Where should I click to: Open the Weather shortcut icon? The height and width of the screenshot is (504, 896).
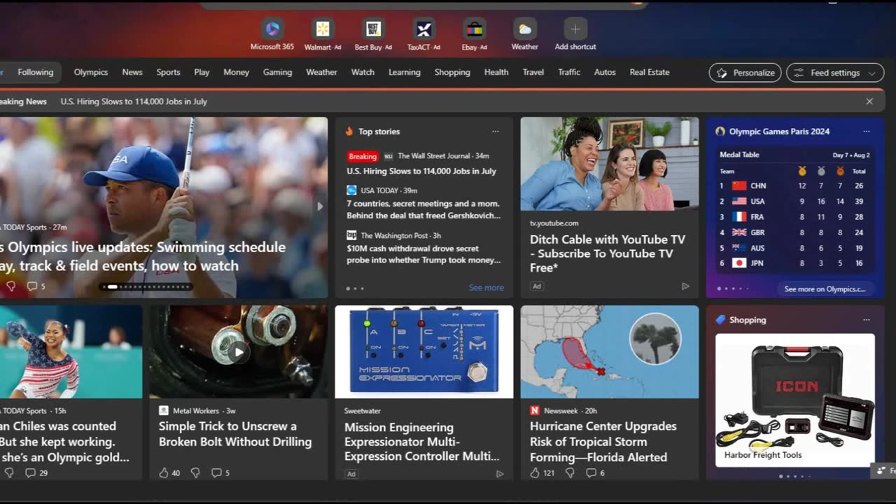[x=524, y=29]
